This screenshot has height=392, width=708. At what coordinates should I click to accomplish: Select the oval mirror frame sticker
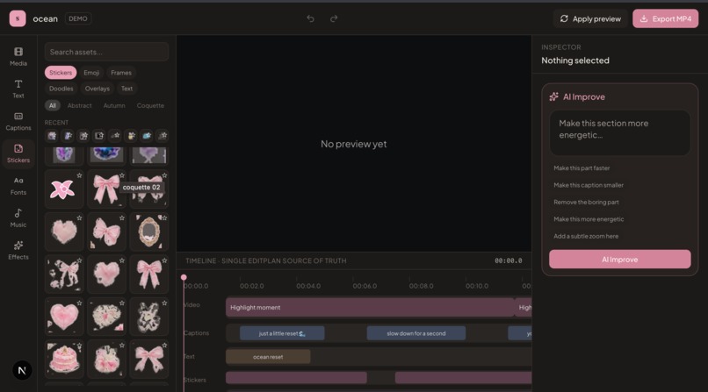tap(149, 232)
